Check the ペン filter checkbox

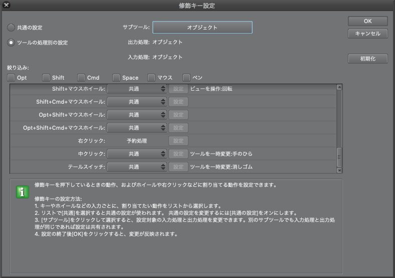click(x=186, y=78)
